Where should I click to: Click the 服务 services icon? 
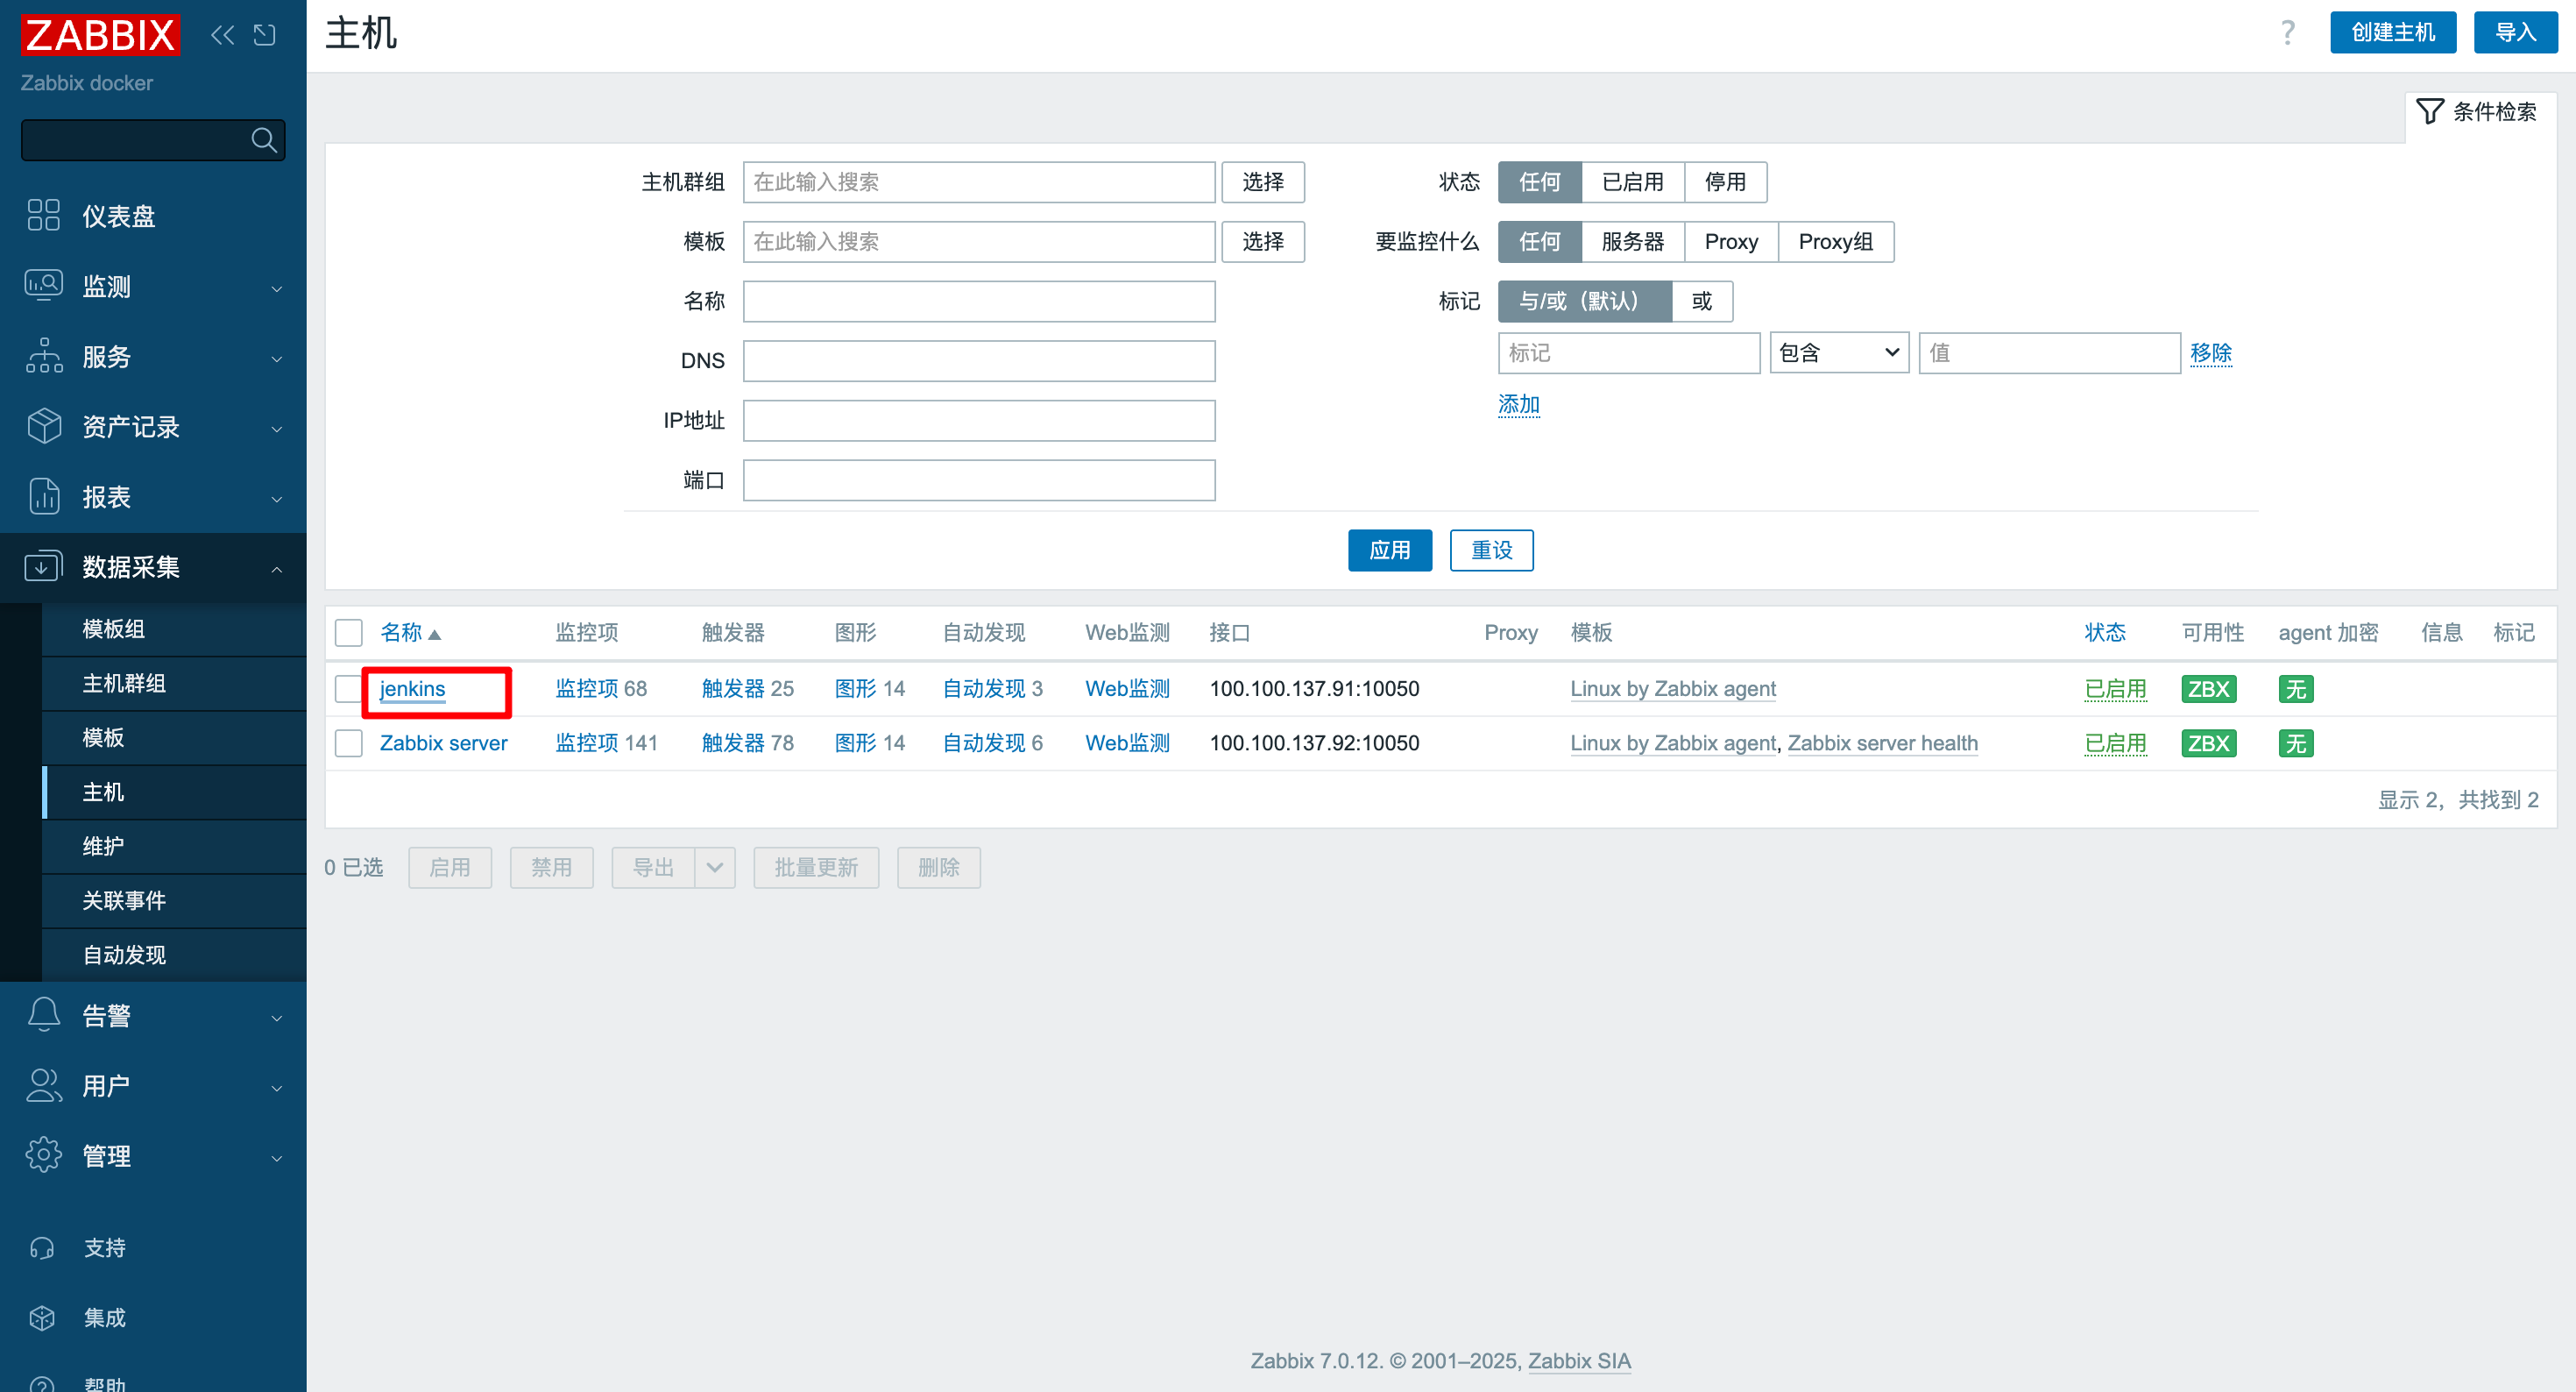pyautogui.click(x=44, y=355)
